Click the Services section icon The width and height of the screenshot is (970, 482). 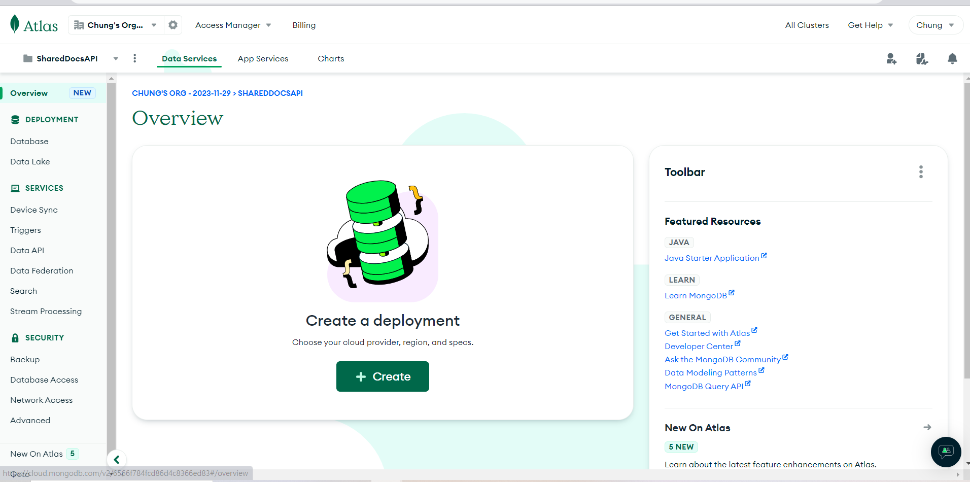(15, 188)
